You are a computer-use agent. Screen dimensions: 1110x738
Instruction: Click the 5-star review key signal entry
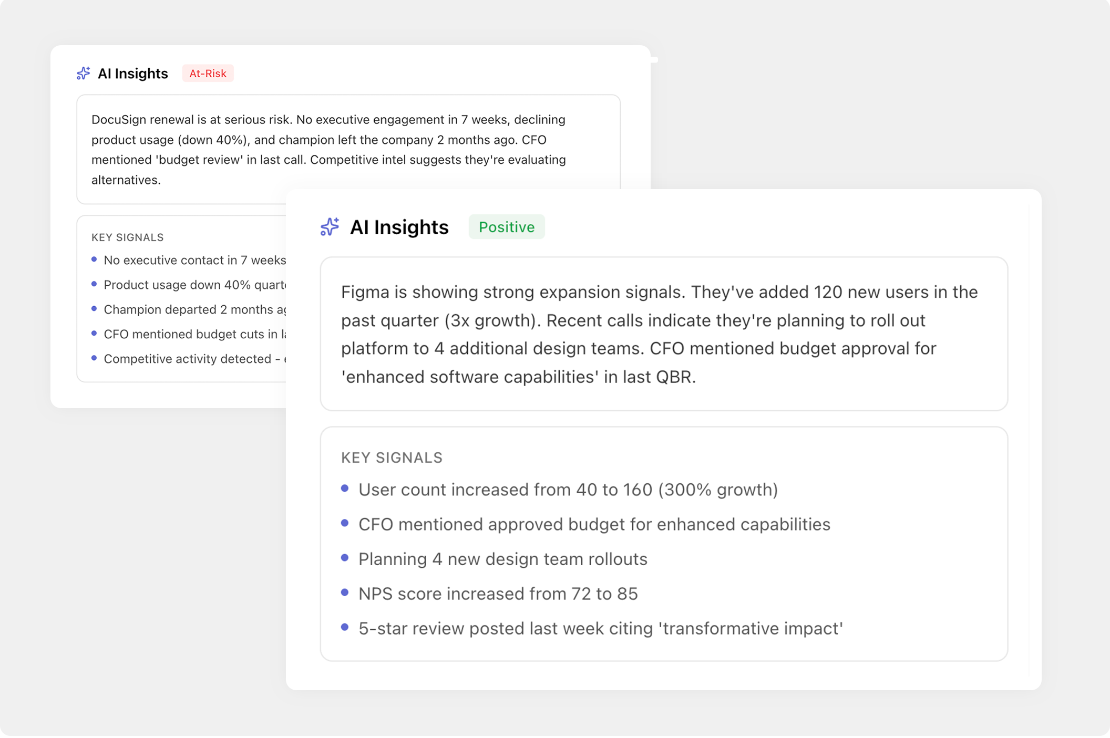pos(600,628)
